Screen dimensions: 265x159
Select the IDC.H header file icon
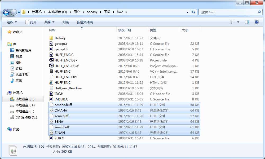click(x=51, y=94)
